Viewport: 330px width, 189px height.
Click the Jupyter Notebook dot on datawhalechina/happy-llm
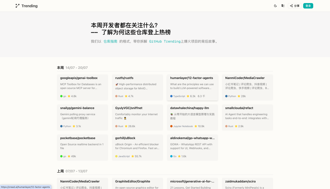(171, 126)
